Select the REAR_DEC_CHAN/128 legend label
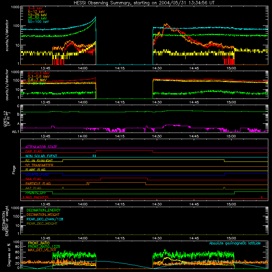The width and height of the screenshot is (272, 272). coord(45,219)
